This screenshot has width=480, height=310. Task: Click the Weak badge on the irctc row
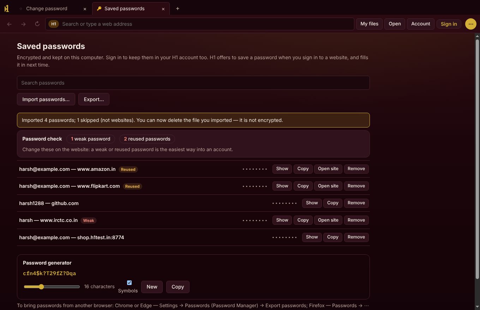tap(89, 221)
